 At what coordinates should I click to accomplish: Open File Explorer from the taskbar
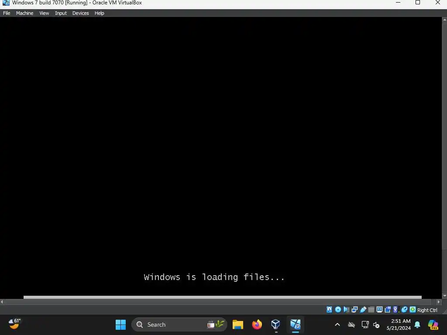point(238,325)
